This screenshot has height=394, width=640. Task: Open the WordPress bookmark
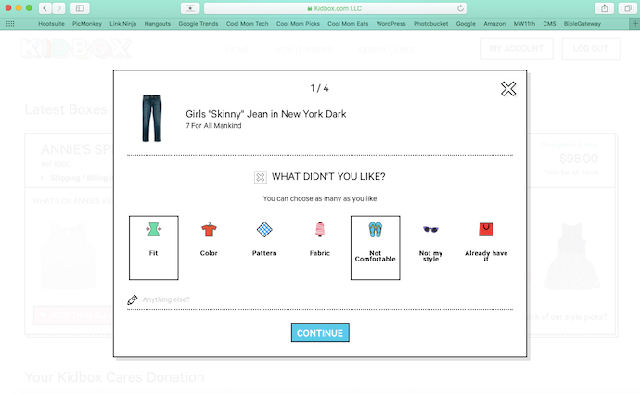tap(391, 24)
